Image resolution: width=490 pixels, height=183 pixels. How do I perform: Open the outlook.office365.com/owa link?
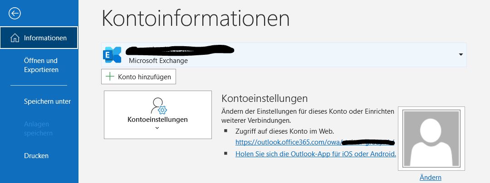click(x=315, y=142)
